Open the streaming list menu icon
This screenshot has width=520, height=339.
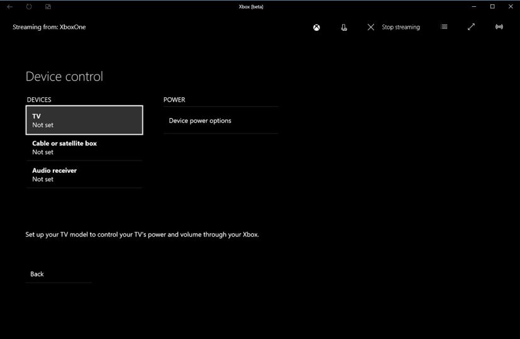coord(444,27)
